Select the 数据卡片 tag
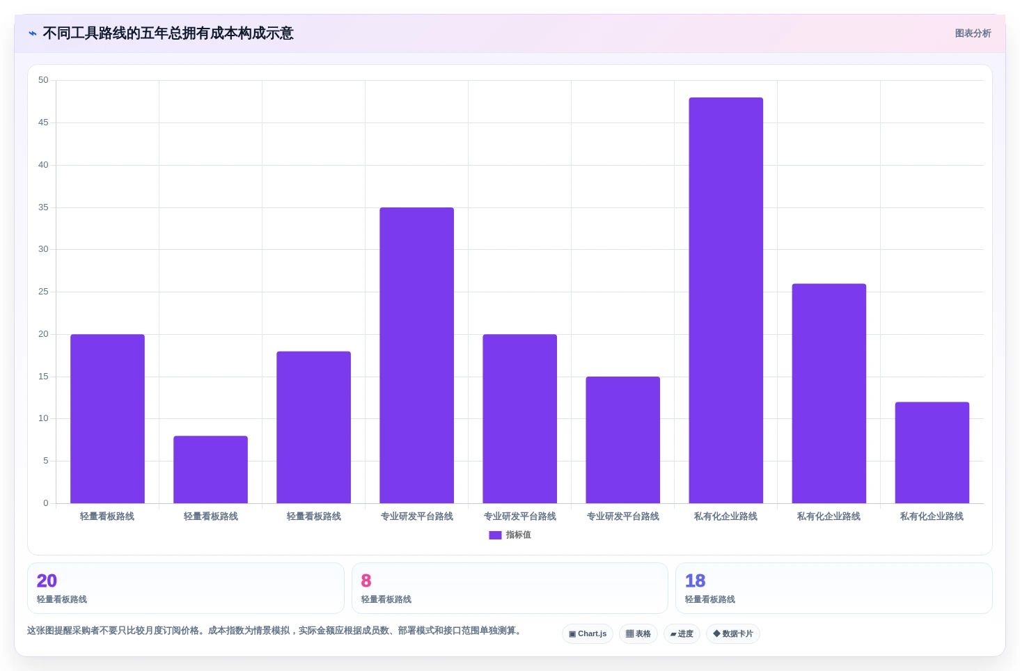This screenshot has width=1020, height=671. tap(733, 634)
